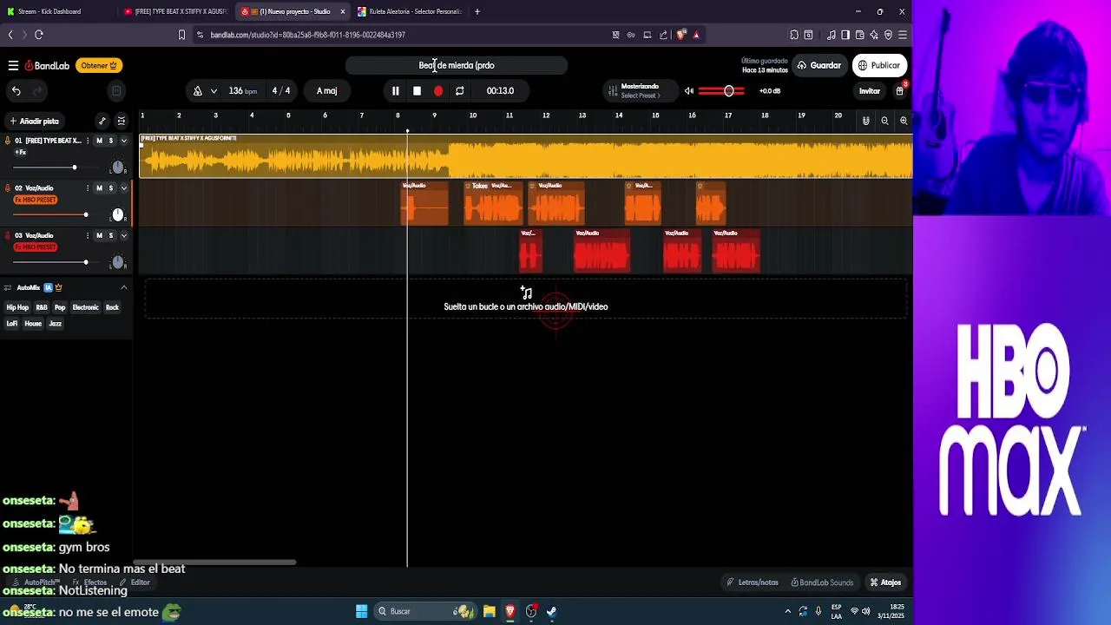Open the orange Fx HBO PRESET on track 02
The width and height of the screenshot is (1111, 625).
[x=36, y=200]
